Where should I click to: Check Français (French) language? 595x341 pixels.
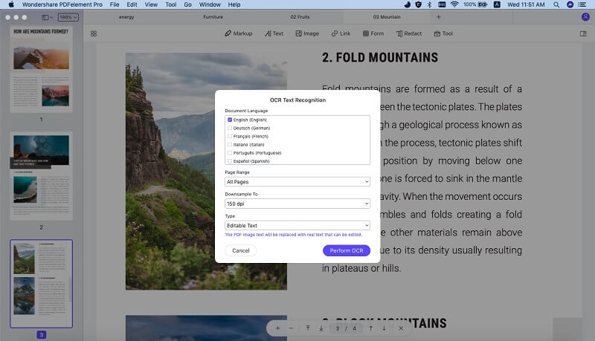tap(230, 137)
